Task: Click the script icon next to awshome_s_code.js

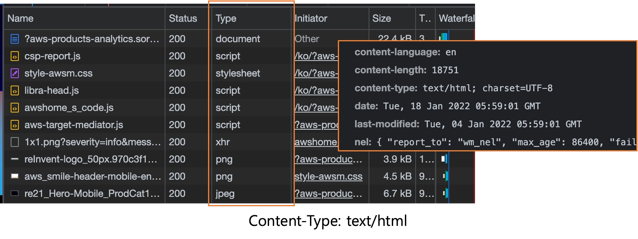Action: click(15, 108)
